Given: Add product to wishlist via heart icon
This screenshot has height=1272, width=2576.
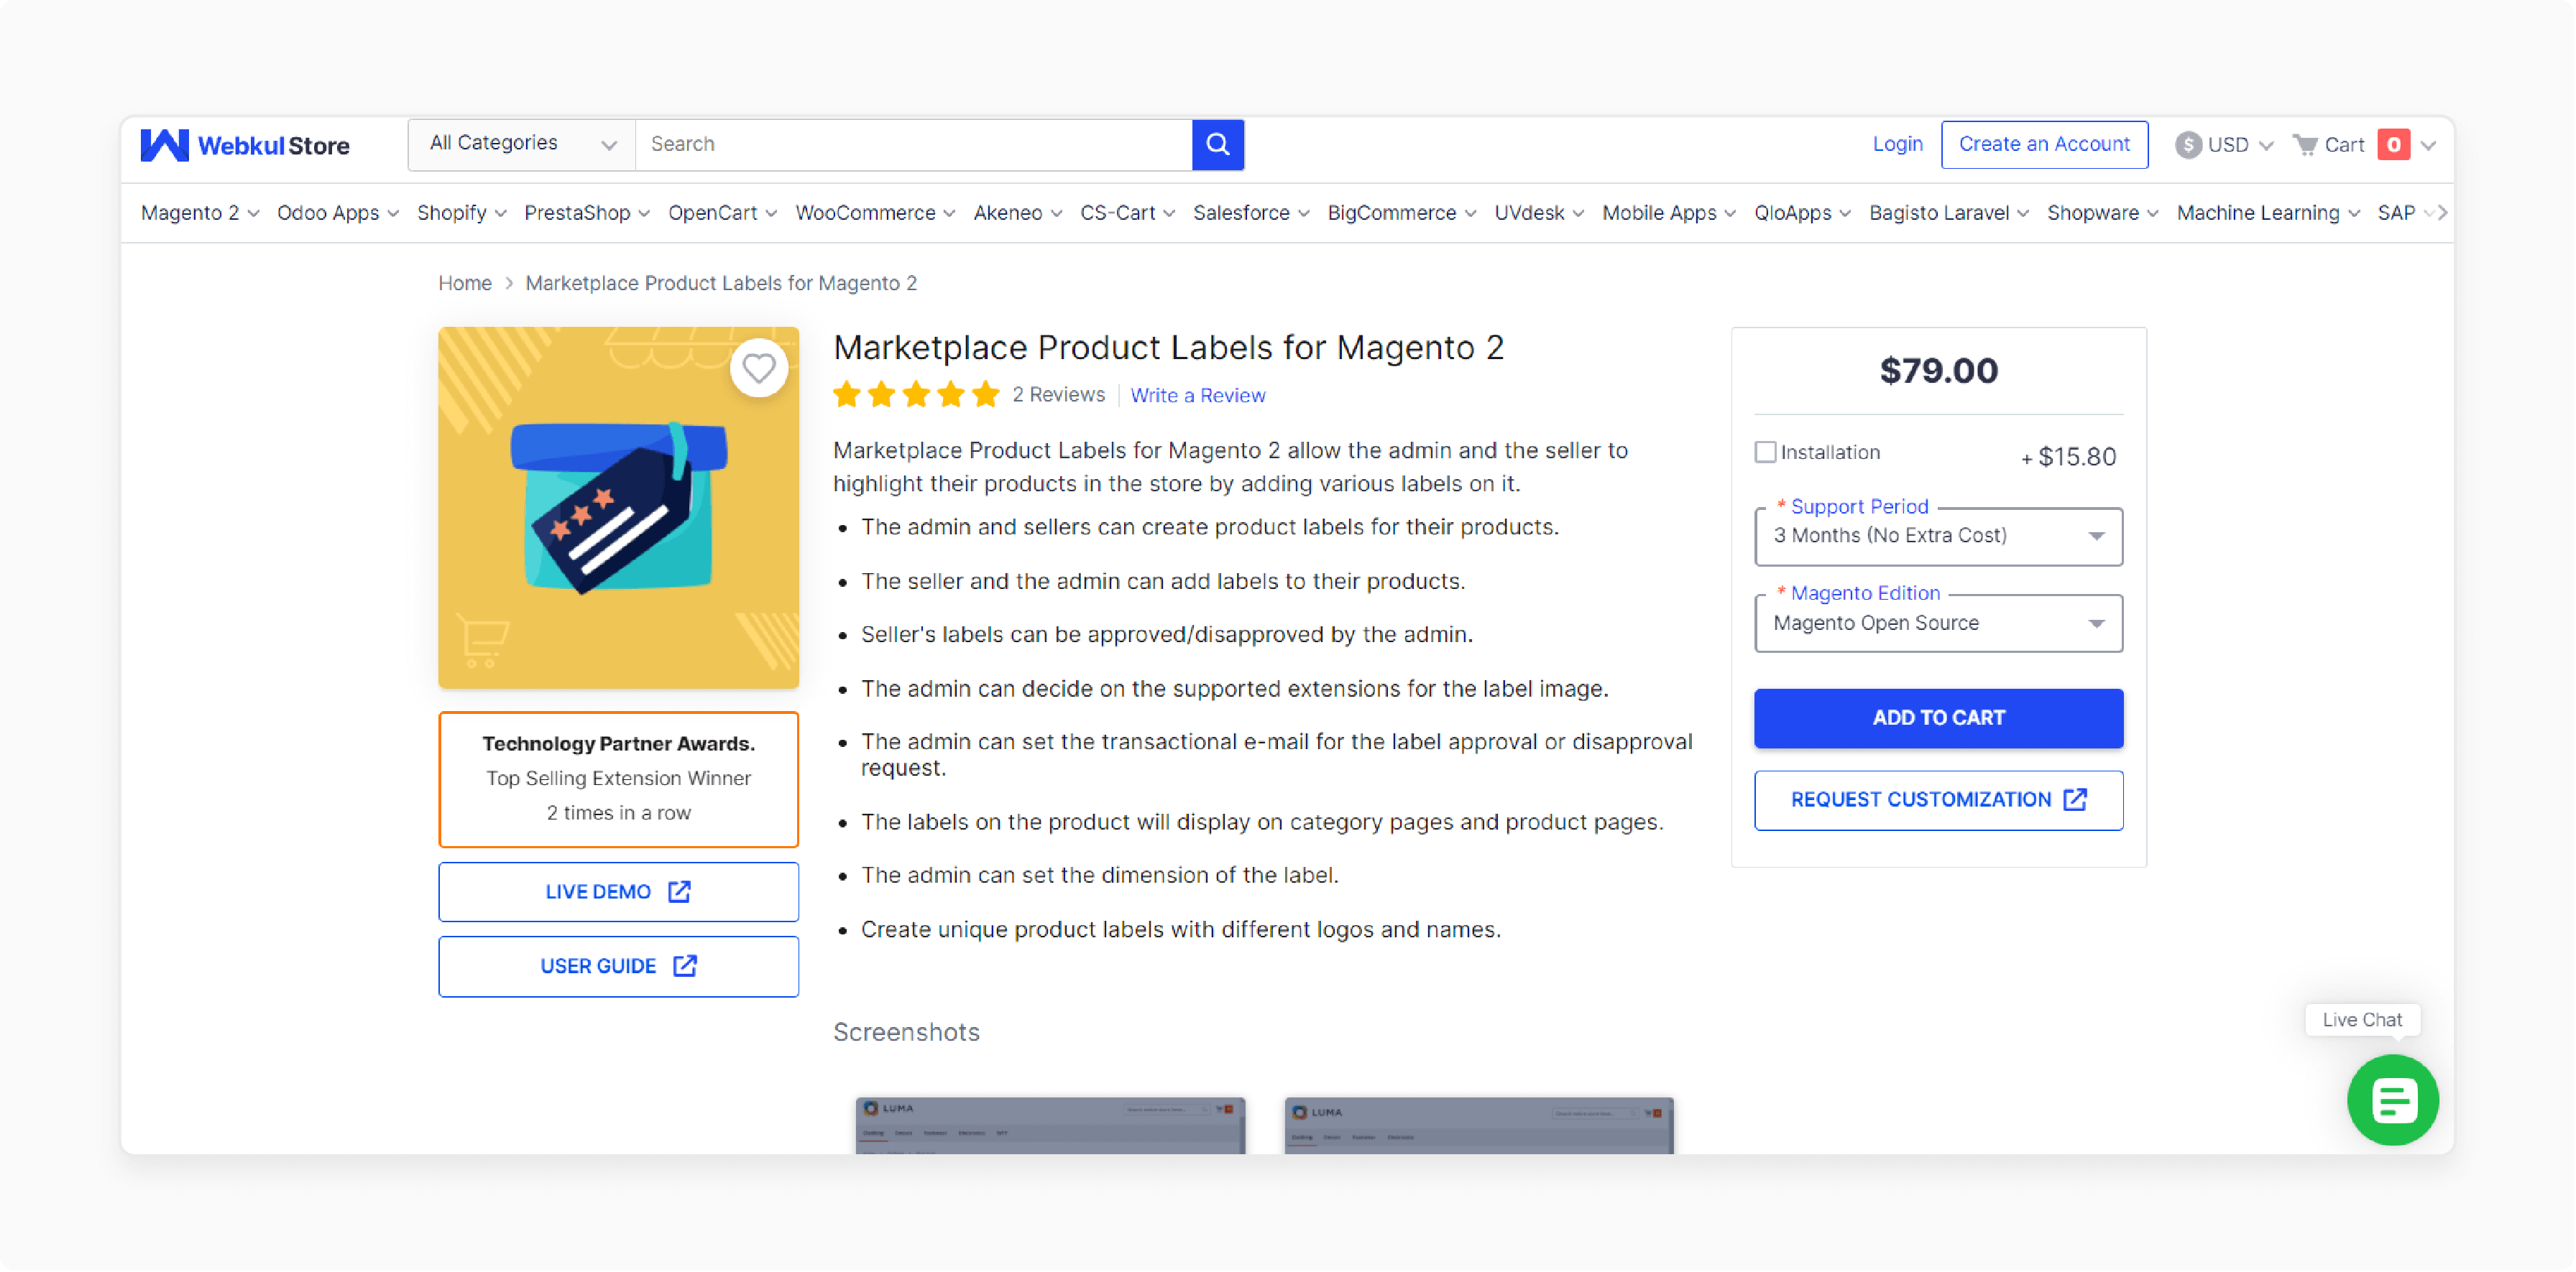Looking at the screenshot, I should pos(759,368).
